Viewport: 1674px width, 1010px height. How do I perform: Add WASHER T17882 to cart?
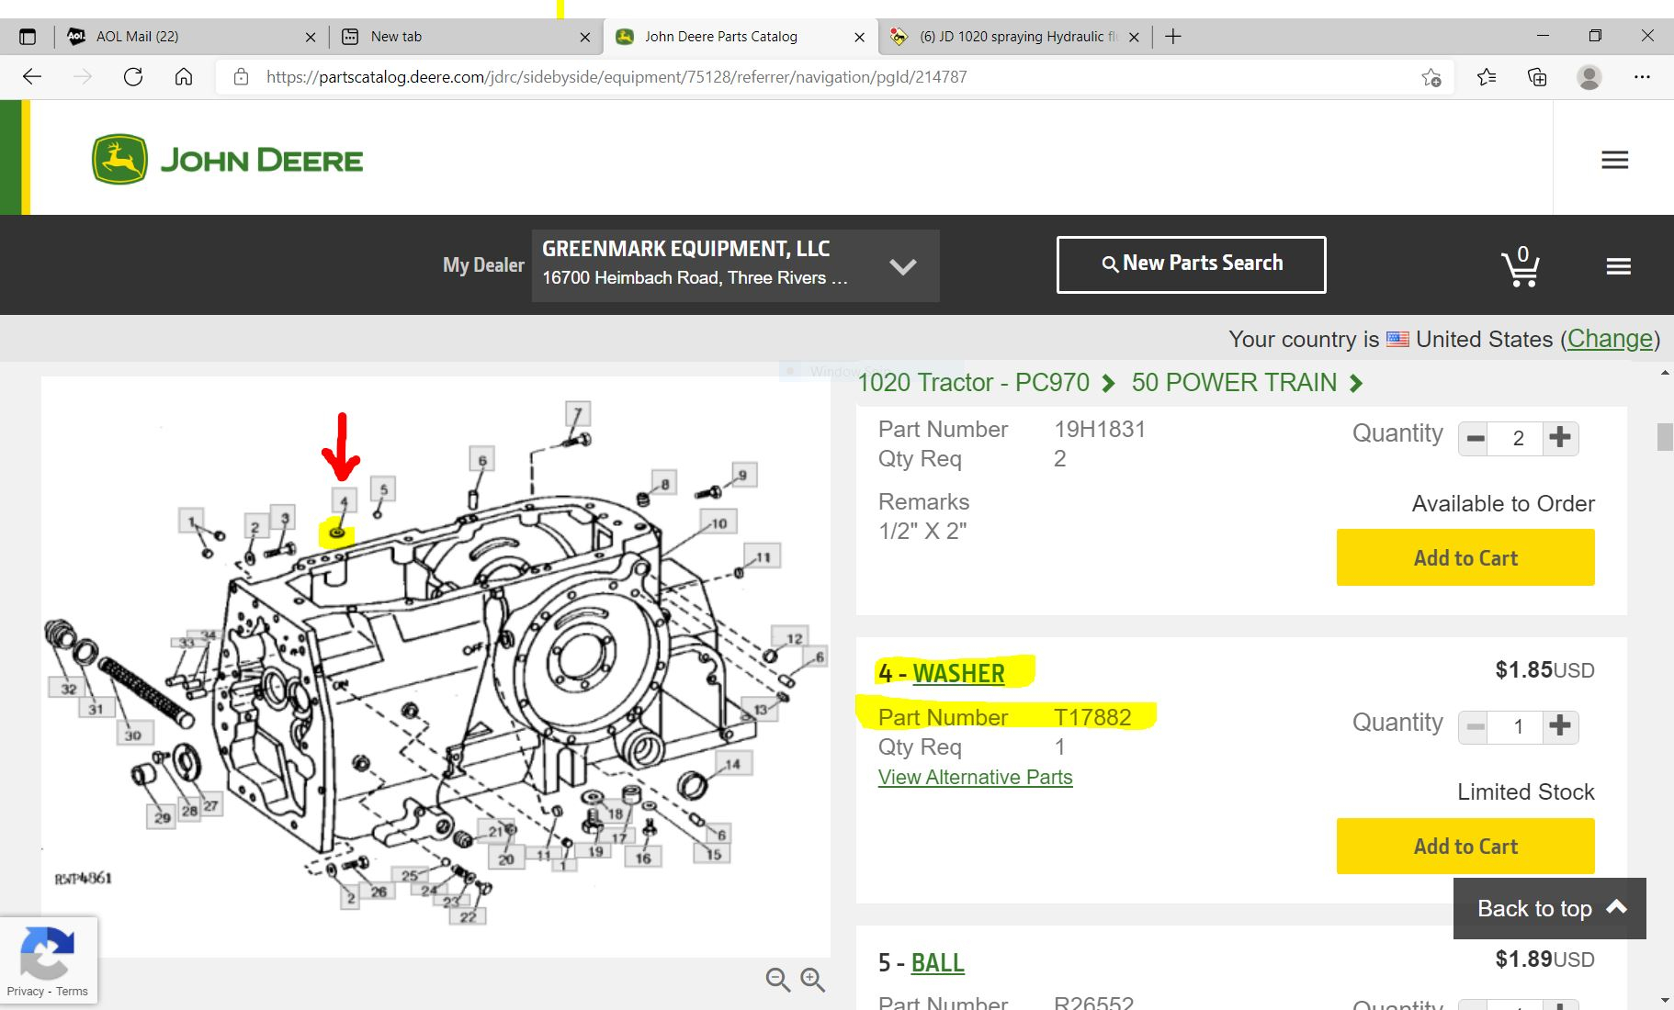1465,846
